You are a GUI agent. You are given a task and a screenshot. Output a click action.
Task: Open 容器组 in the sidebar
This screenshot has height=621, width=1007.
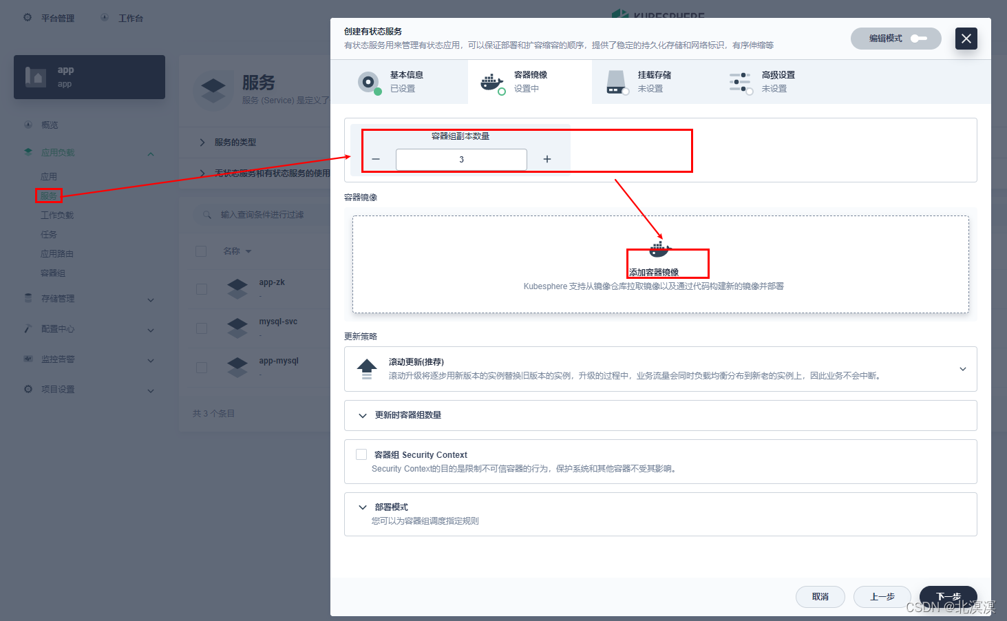pyautogui.click(x=53, y=273)
